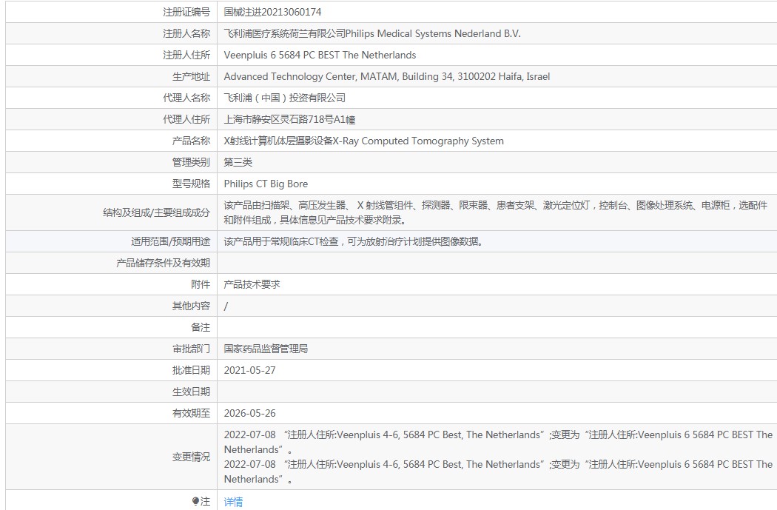
Task: Click the 产品名称 label
Action: pos(191,141)
